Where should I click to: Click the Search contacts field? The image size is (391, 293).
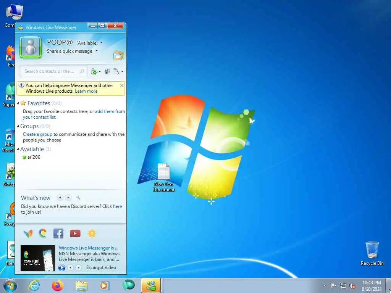click(53, 71)
